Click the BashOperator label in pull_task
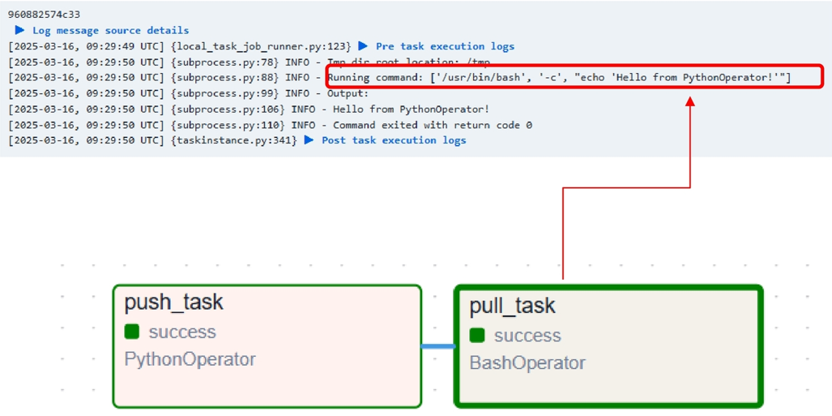This screenshot has width=832, height=416. point(527,362)
